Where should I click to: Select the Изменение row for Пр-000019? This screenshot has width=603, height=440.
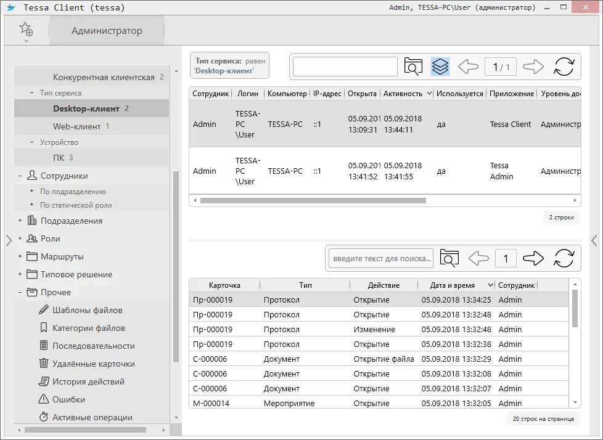coord(379,329)
